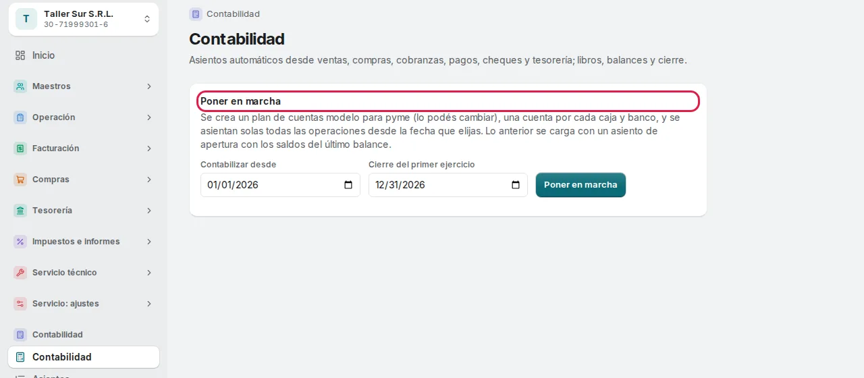
Task: Select the highlighted Contabilidad sidebar item label
Action: click(62, 357)
